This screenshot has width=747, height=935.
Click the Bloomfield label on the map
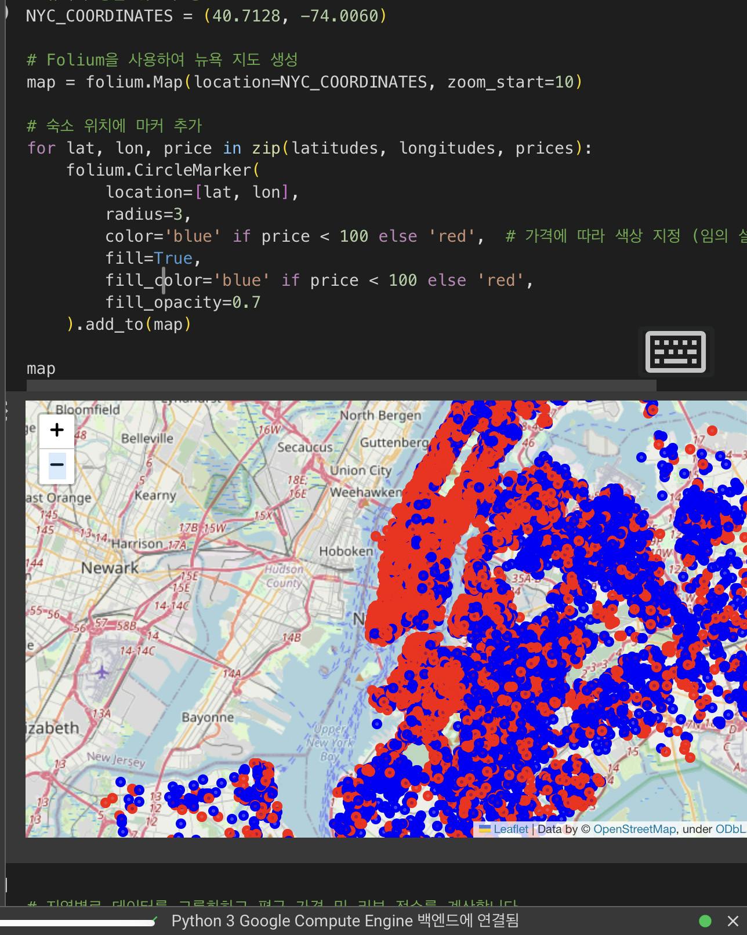tap(88, 409)
